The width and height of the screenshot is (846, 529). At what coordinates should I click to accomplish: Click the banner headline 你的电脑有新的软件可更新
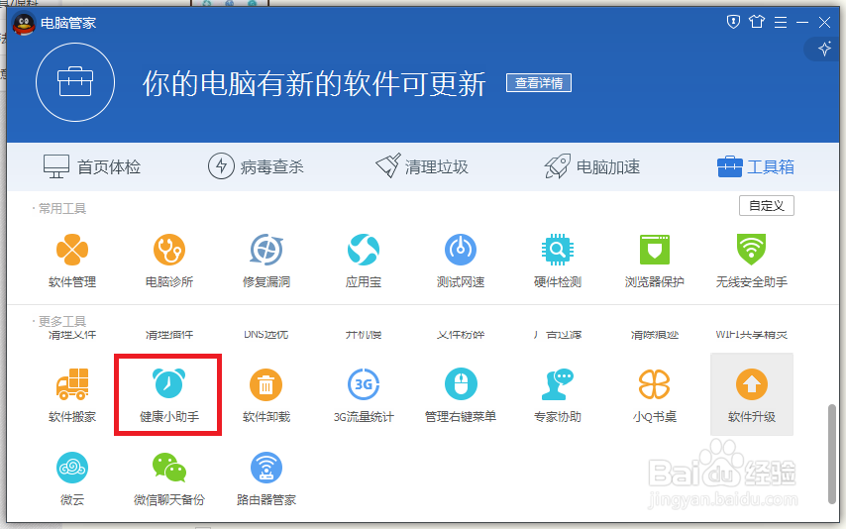pos(314,83)
